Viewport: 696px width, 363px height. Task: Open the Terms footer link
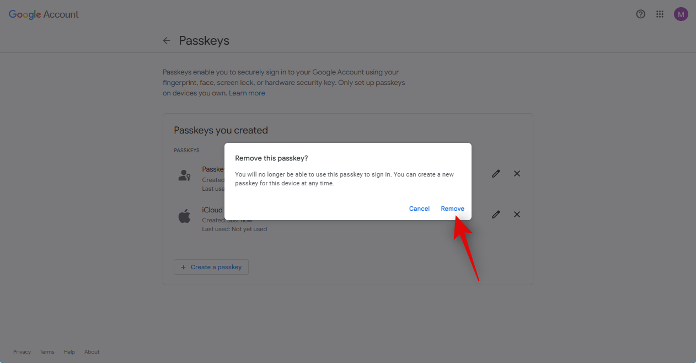[x=47, y=352]
